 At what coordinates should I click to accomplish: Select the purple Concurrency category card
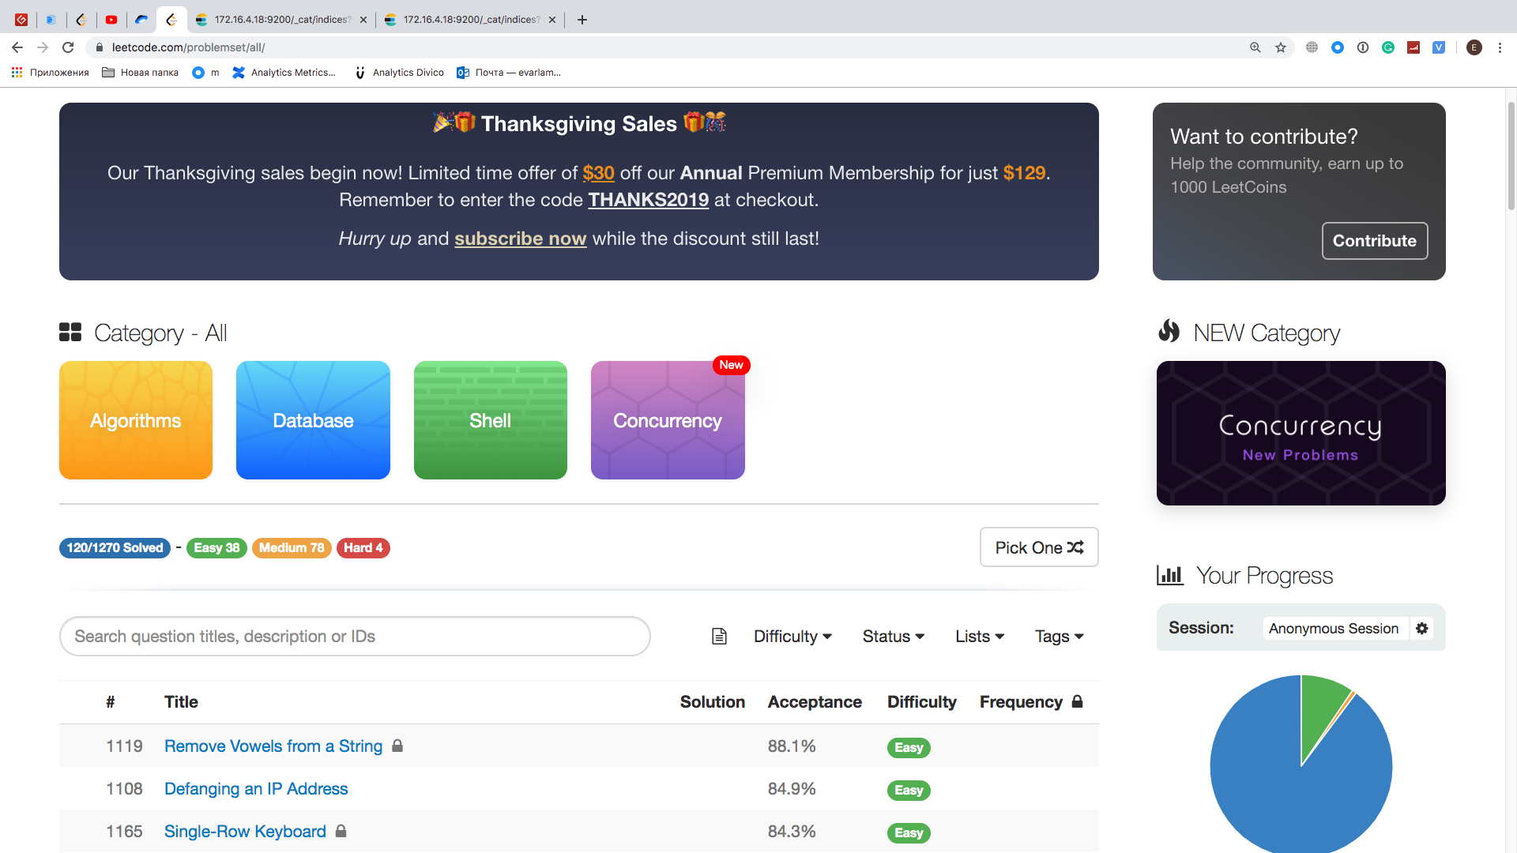tap(668, 420)
